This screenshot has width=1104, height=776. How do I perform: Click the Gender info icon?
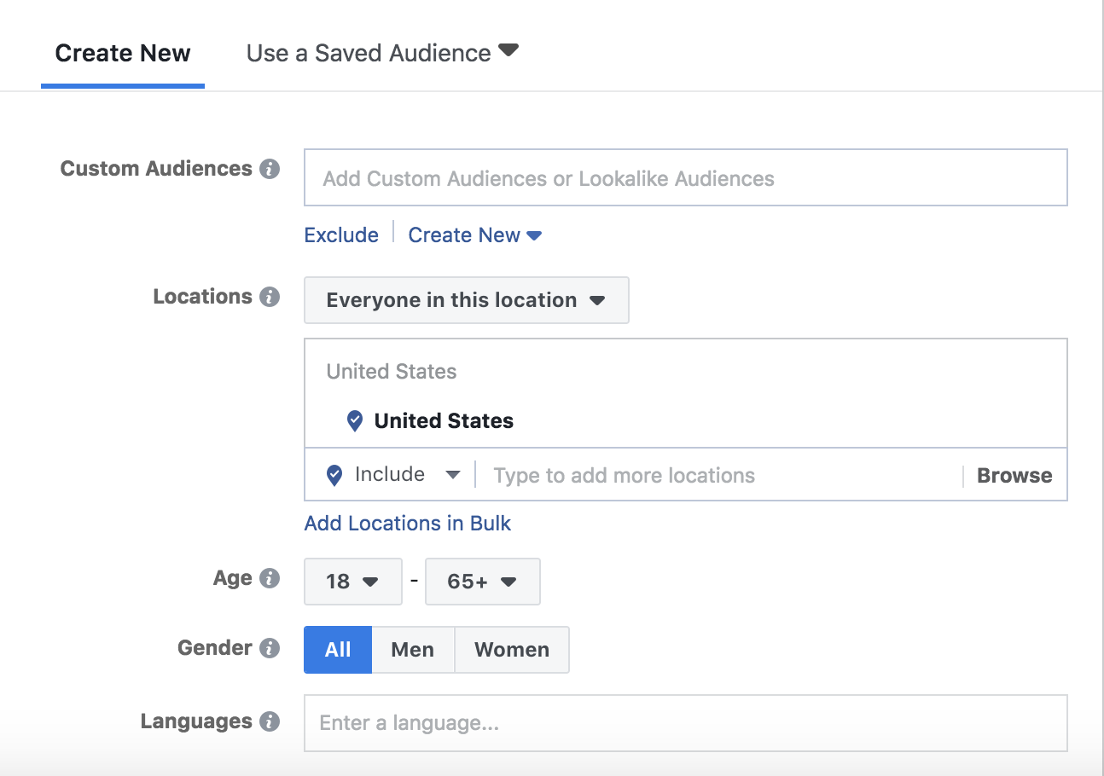(270, 648)
